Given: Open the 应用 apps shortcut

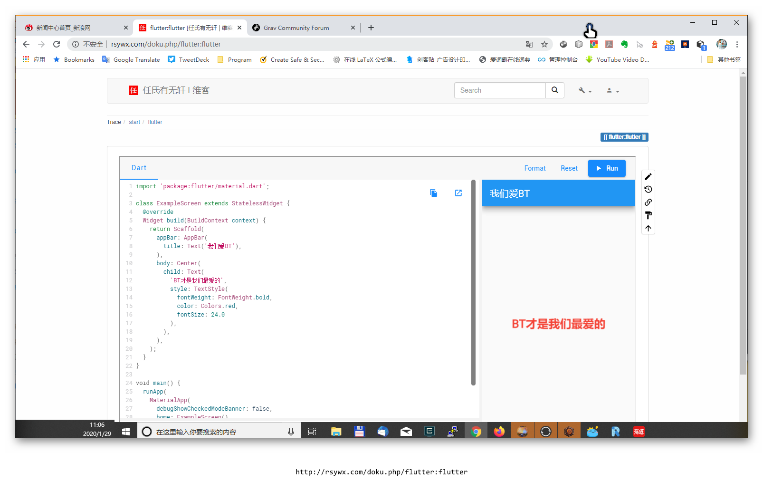Looking at the screenshot, I should [34, 59].
